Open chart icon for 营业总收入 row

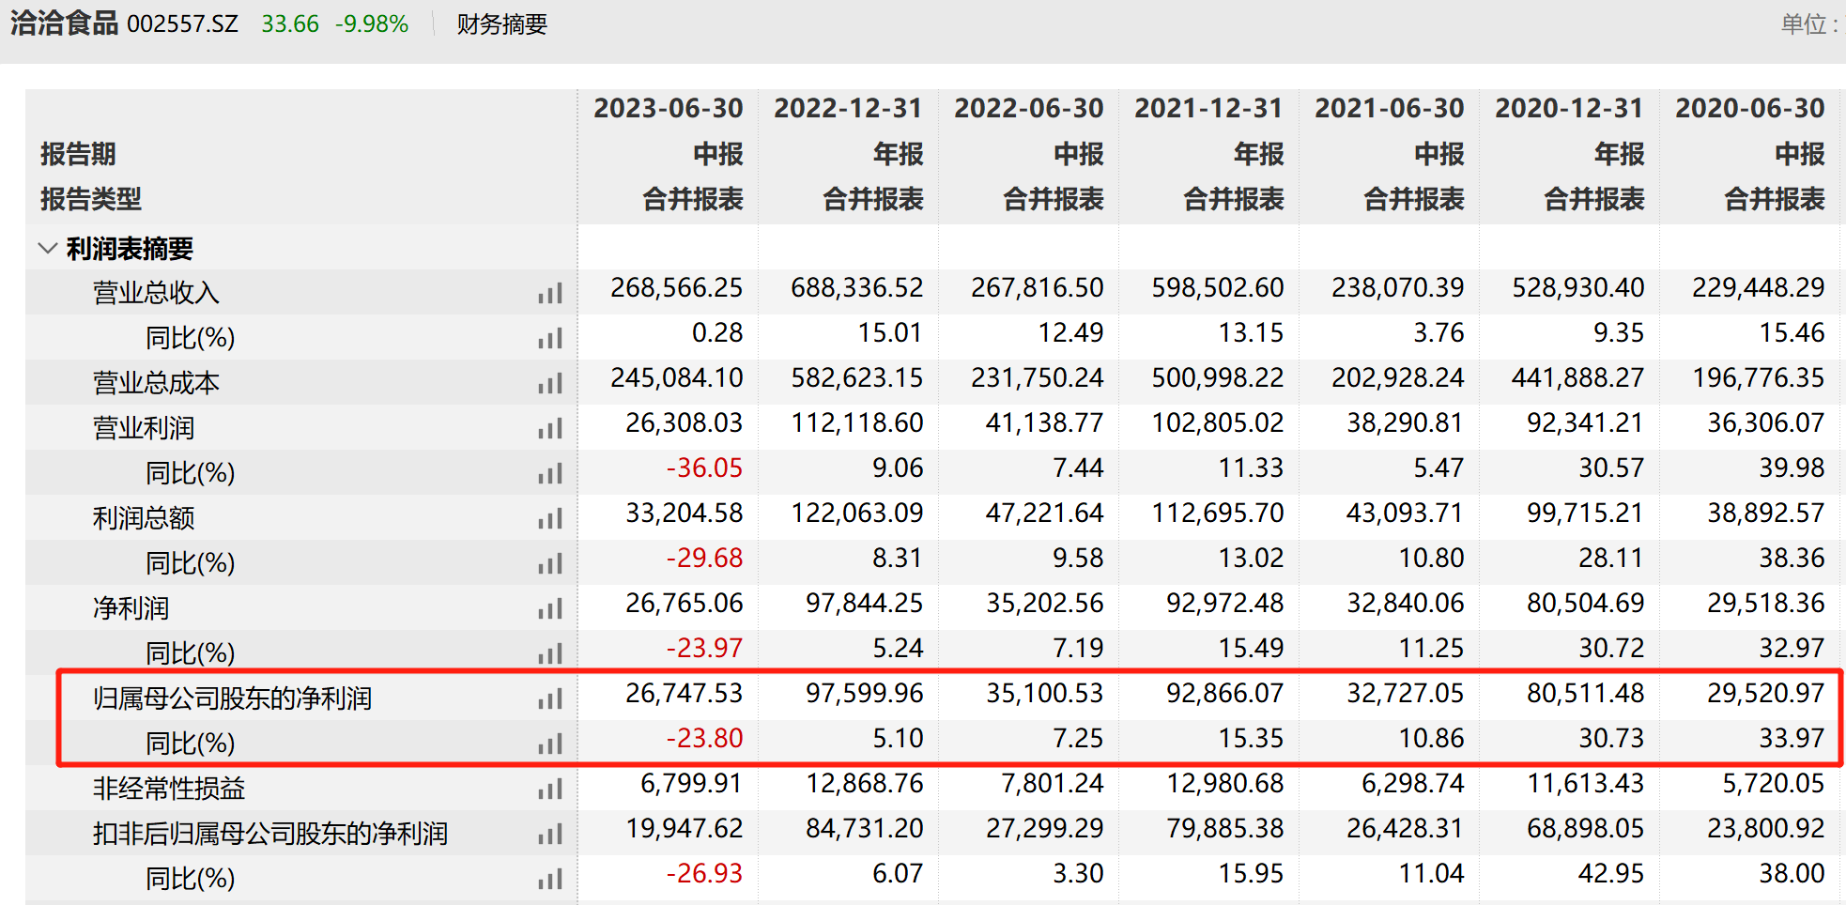pos(550,294)
